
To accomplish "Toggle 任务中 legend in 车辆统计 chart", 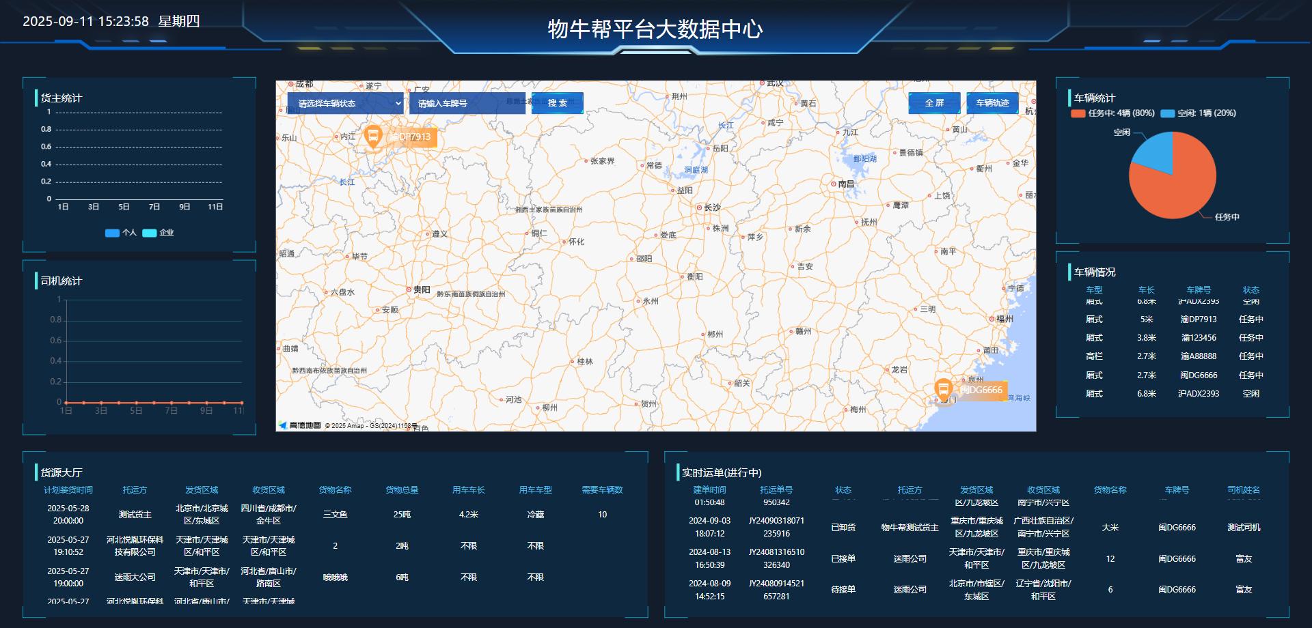I will click(x=1112, y=113).
